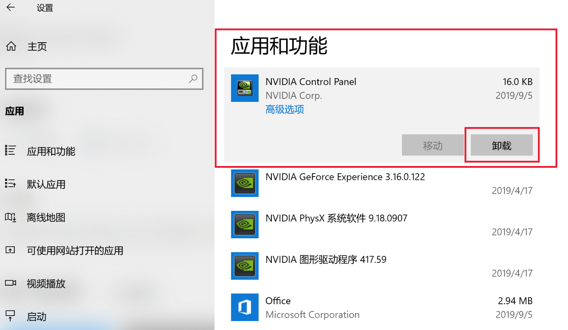Click the NVIDIA 图形驱动程序 app icon
The image size is (568, 330).
[x=245, y=265]
